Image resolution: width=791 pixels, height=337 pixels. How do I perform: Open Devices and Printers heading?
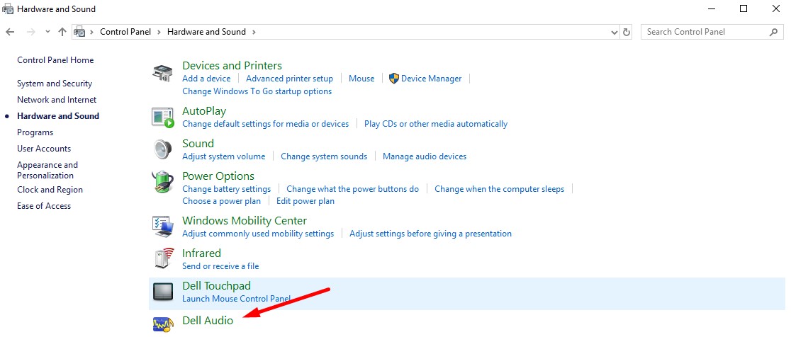coord(232,65)
